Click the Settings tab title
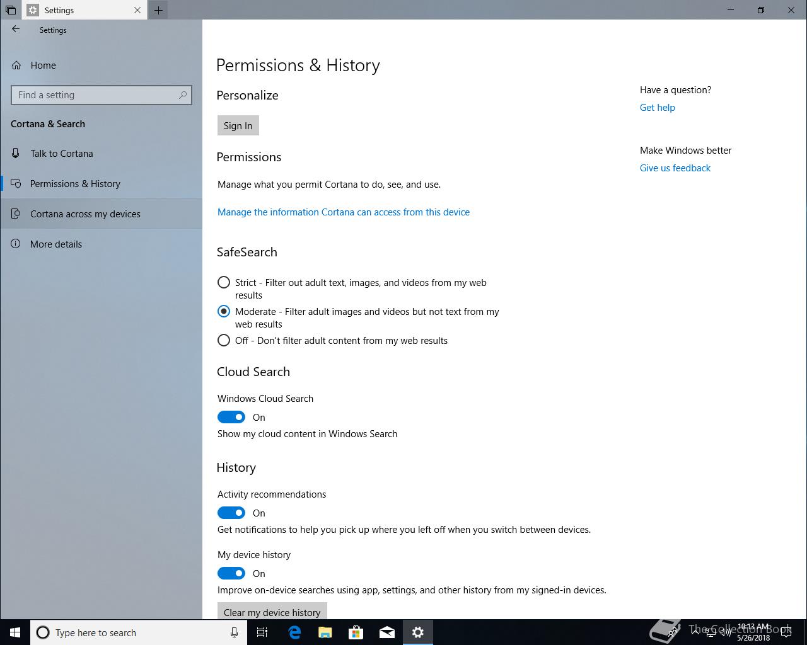Image resolution: width=807 pixels, height=645 pixels. [59, 10]
